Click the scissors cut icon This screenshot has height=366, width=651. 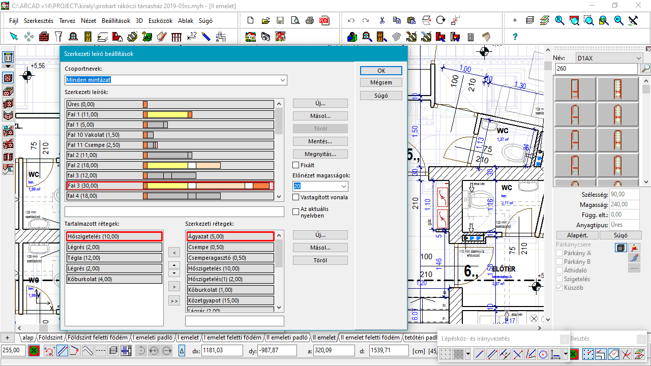[381, 21]
